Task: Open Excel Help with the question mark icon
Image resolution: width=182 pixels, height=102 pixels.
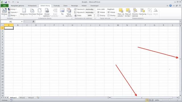Action: click(170, 6)
